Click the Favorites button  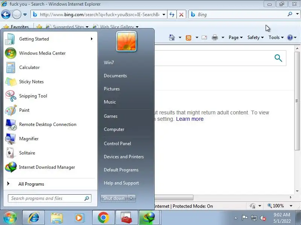click(x=16, y=27)
